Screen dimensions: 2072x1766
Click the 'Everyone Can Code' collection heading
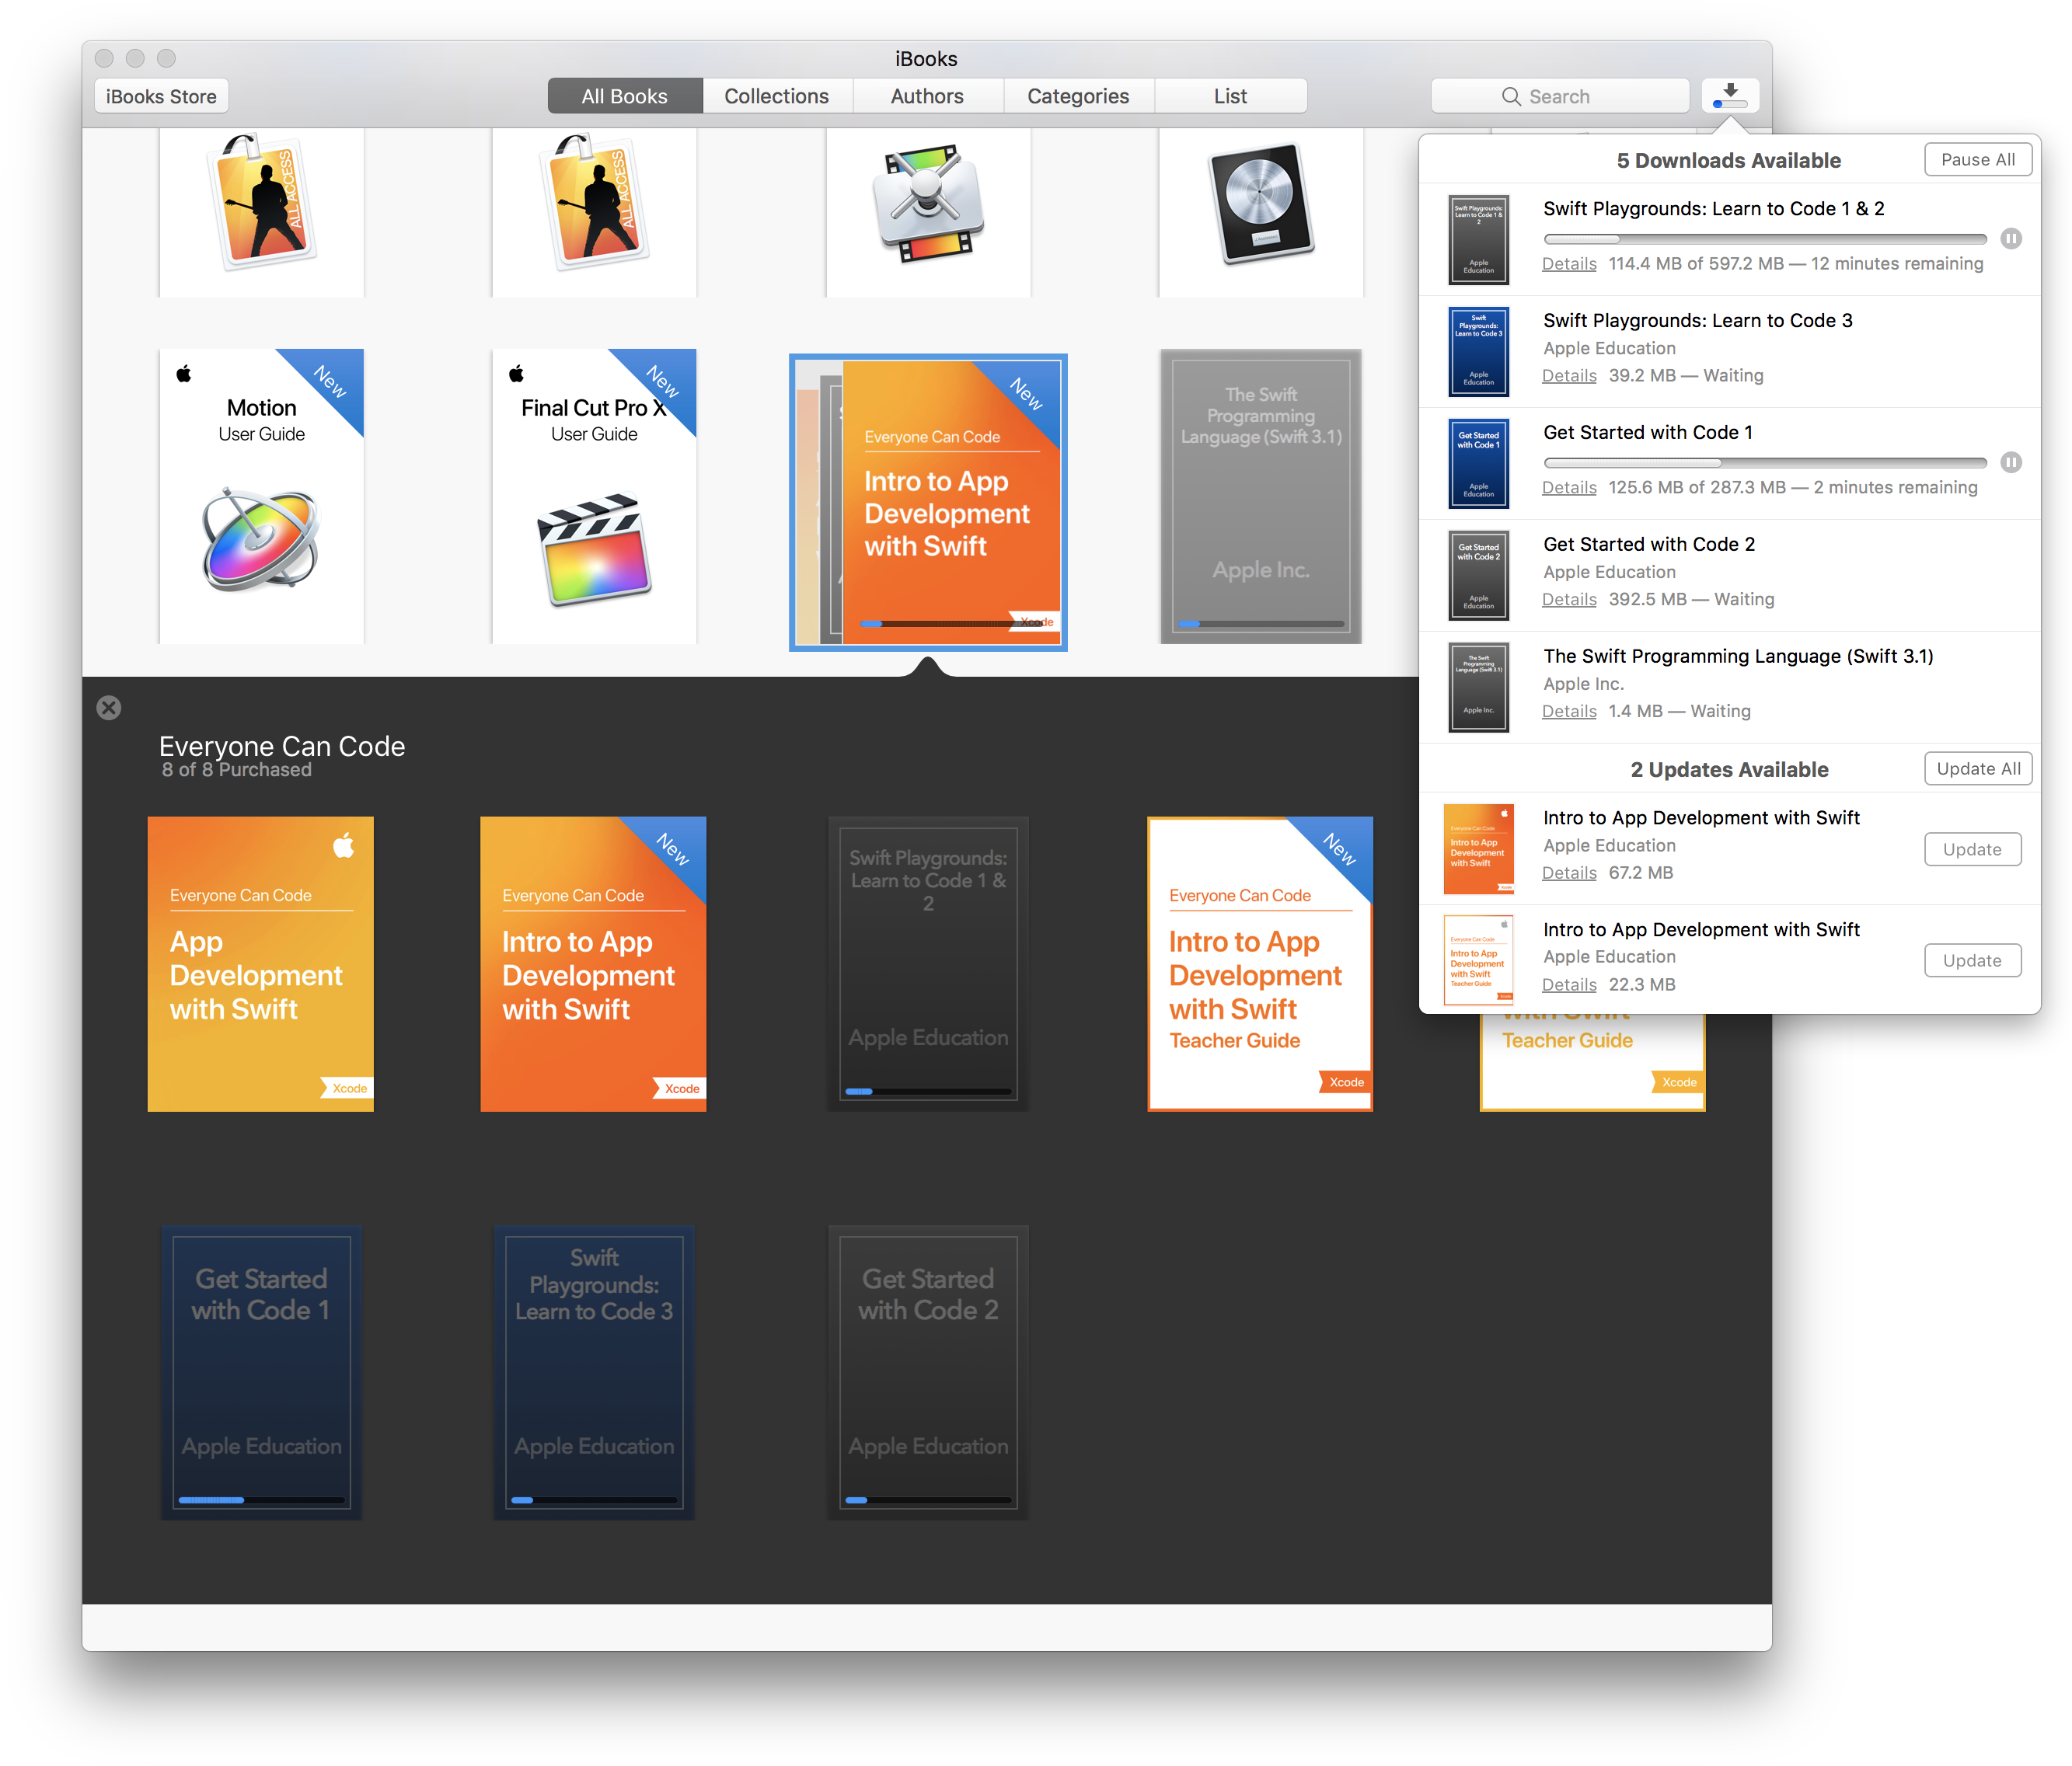282,746
